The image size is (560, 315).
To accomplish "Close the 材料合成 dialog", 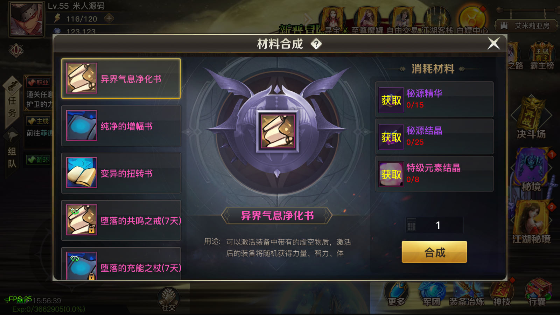I will coord(494,43).
